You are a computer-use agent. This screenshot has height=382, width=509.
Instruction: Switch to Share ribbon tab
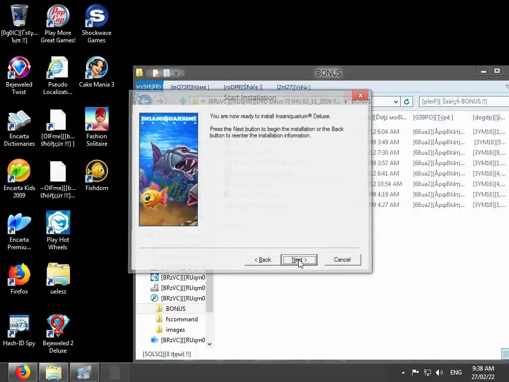point(243,87)
